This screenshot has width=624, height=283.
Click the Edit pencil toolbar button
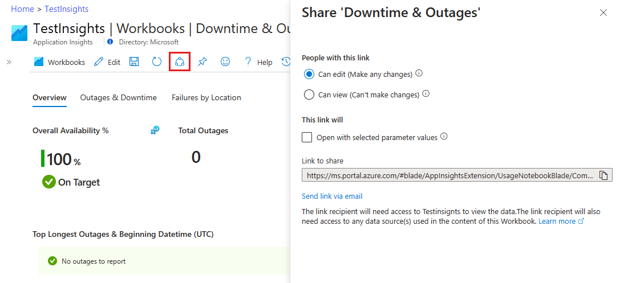coord(107,62)
